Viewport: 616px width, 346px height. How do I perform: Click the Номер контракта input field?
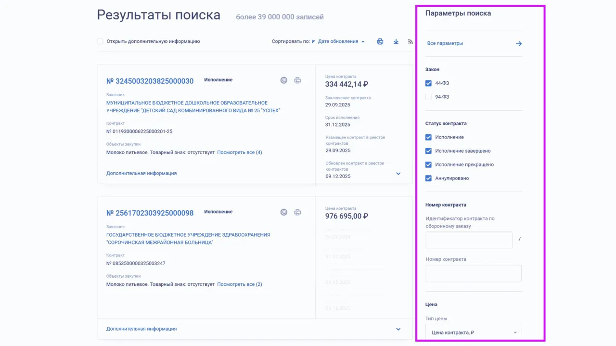coord(474,273)
